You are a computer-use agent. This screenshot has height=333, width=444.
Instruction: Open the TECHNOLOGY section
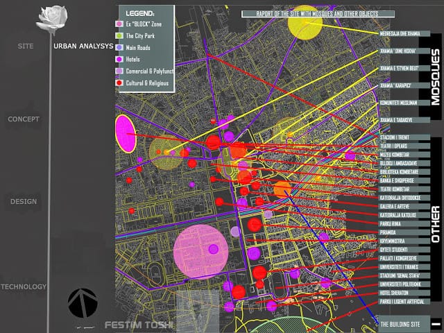tap(24, 287)
